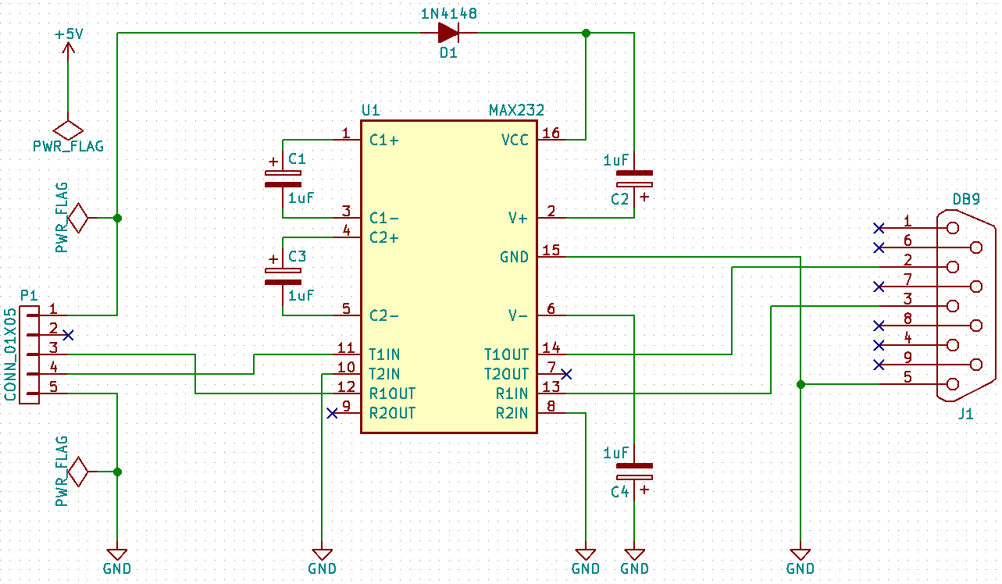Select the PWR_FLAG diamond under +5V
Screen dimensions: 1002x584
68,129
